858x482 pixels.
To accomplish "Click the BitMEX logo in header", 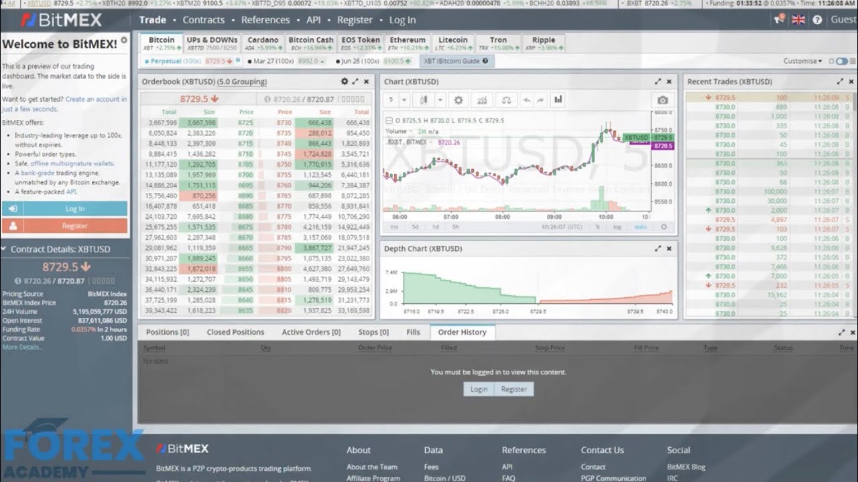I will coord(62,20).
